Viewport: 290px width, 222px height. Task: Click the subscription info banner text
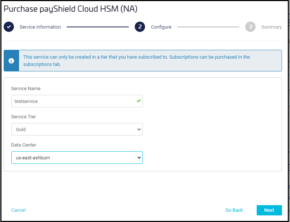pos(136,60)
